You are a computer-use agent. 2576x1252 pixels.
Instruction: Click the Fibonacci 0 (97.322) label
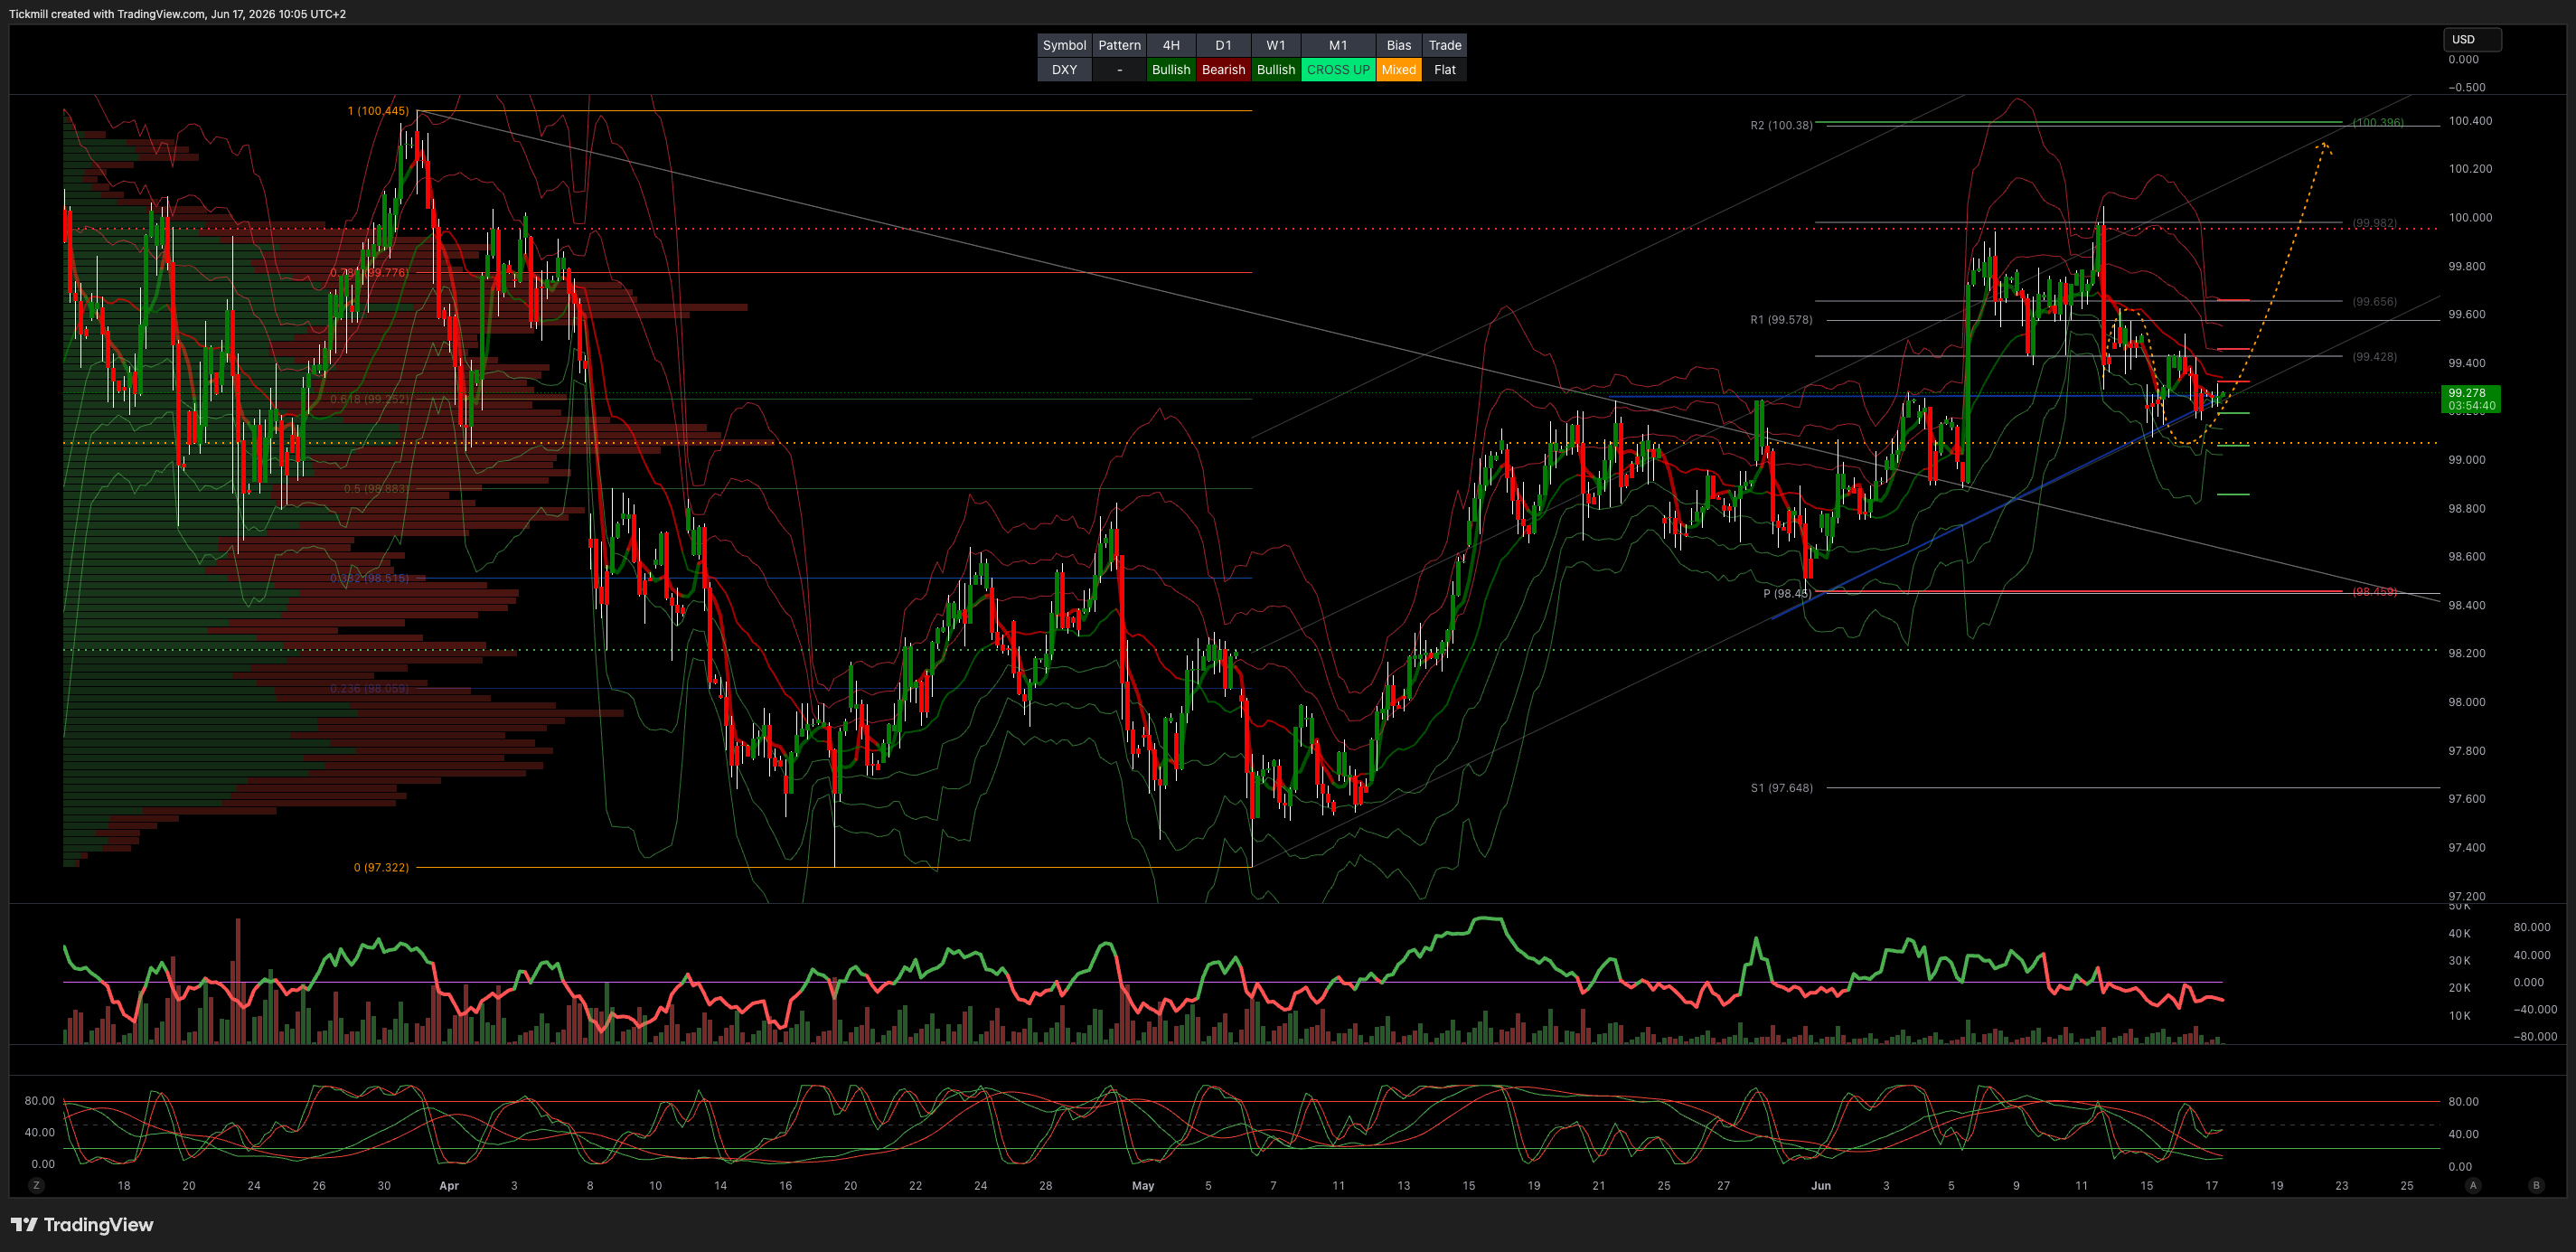pos(381,867)
